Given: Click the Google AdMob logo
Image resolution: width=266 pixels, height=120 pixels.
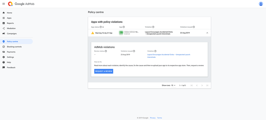Looking at the screenshot, I should pos(21,4).
